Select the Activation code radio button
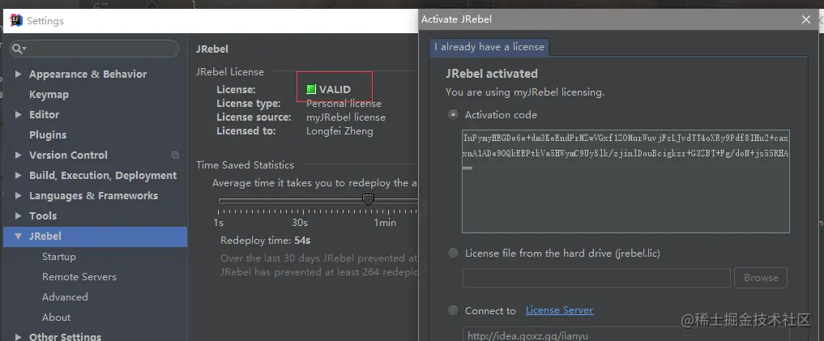 (x=453, y=114)
